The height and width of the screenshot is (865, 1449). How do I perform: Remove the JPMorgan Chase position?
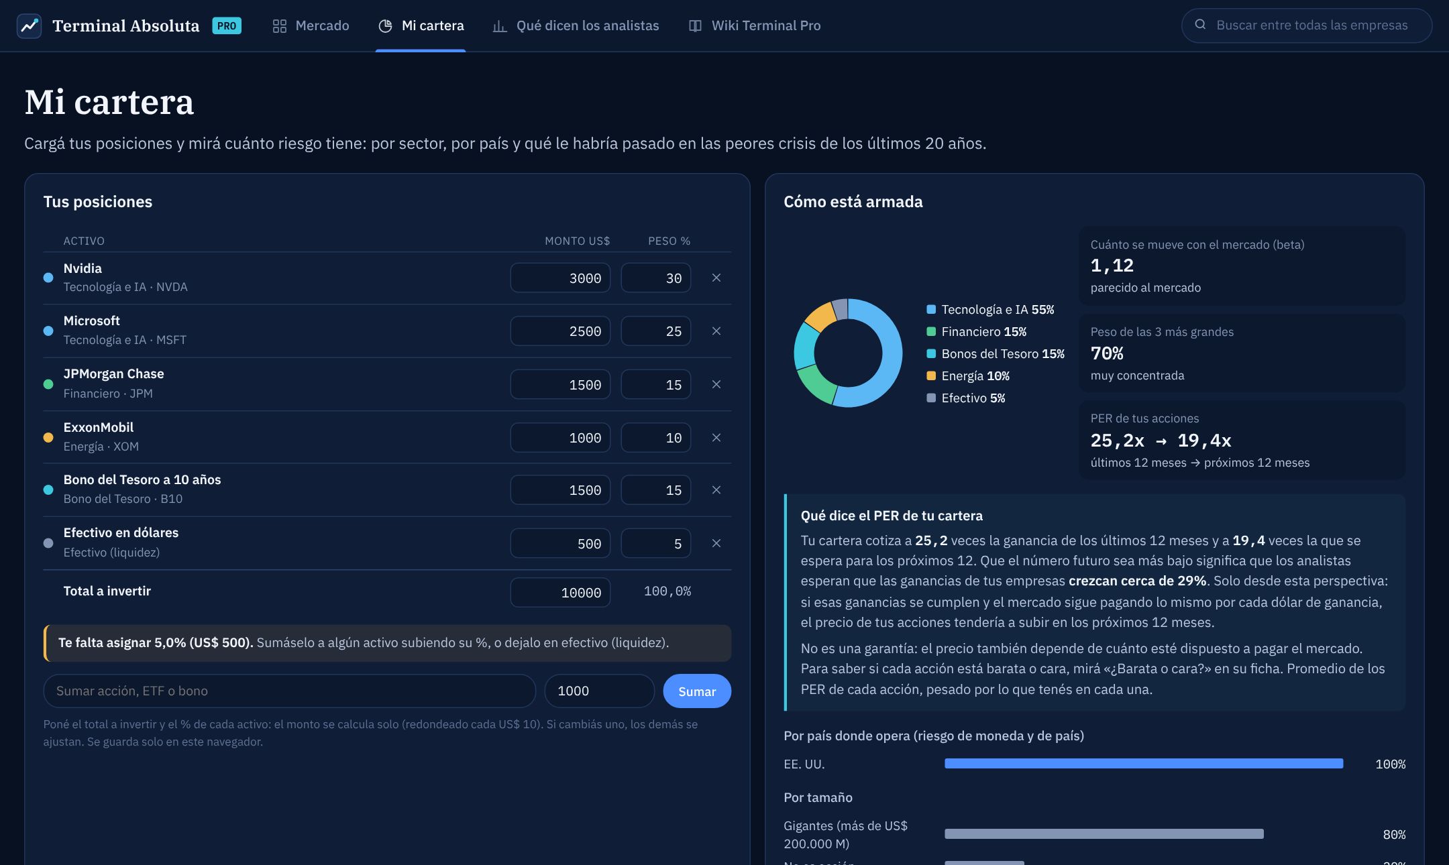point(716,384)
